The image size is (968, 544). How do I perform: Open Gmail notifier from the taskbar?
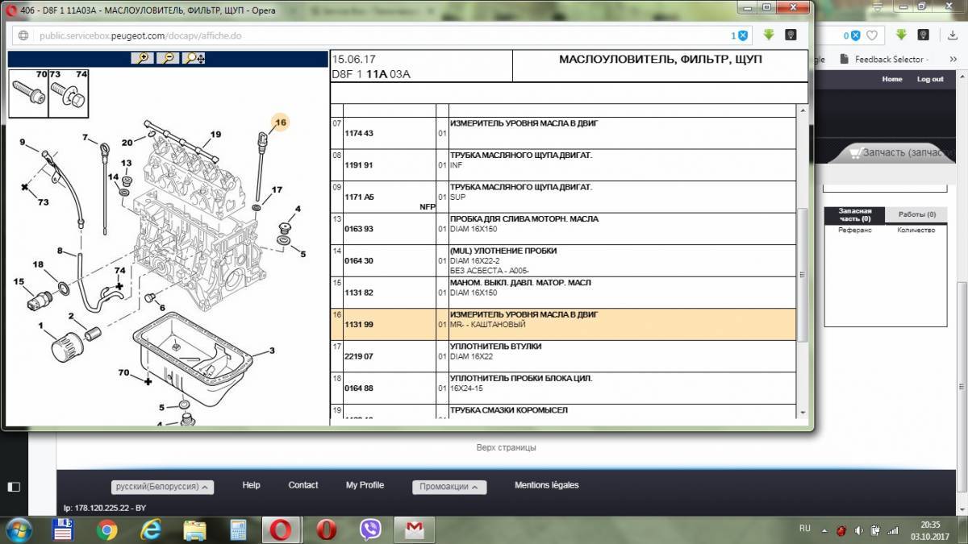pos(414,529)
